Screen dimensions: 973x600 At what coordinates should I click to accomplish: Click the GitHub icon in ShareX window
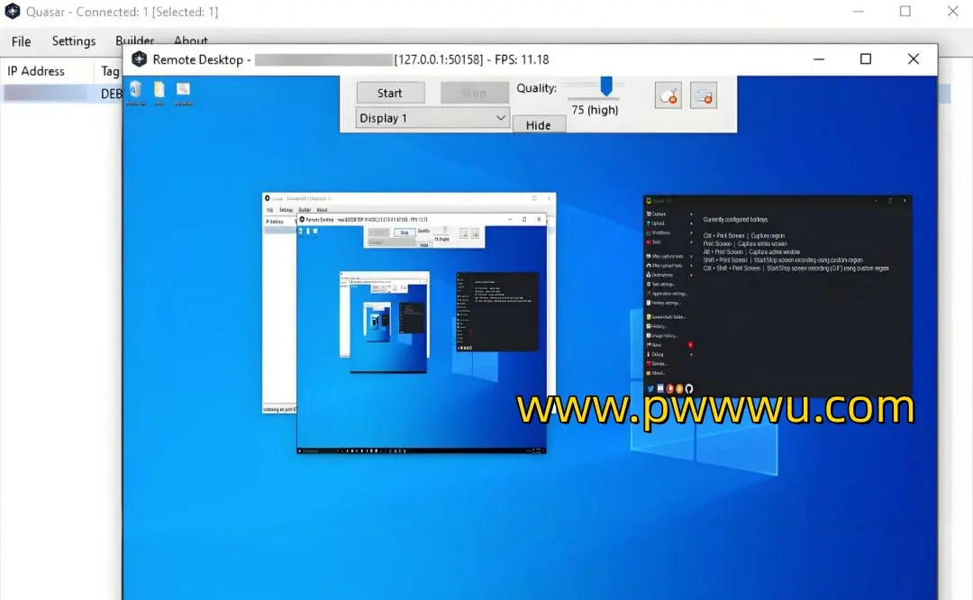689,388
